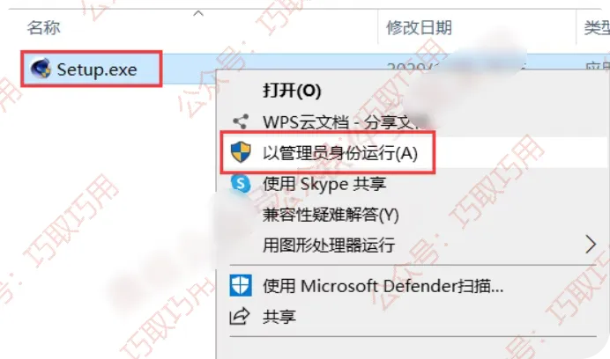Toggle sort direction arrow above 名称
610x359 pixels.
coord(198,13)
